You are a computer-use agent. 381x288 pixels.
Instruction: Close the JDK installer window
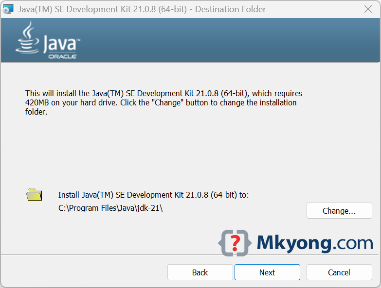tap(368, 9)
